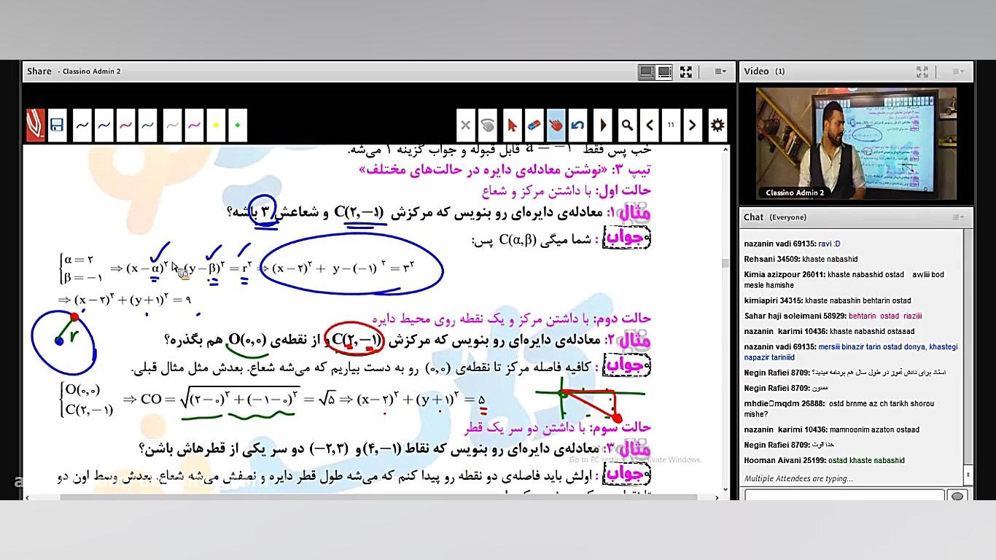996x560 pixels.
Task: Choose the light gray pen stroke
Action: pos(172,125)
